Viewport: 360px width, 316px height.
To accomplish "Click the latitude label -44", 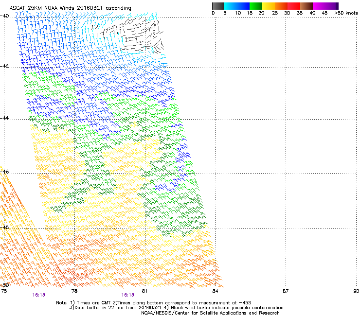I will 4,118.
